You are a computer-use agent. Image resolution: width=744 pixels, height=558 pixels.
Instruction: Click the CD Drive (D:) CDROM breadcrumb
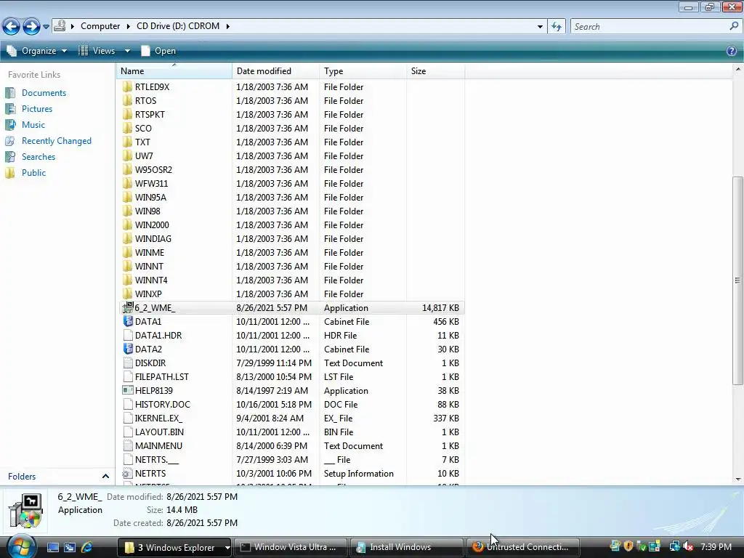click(x=178, y=26)
